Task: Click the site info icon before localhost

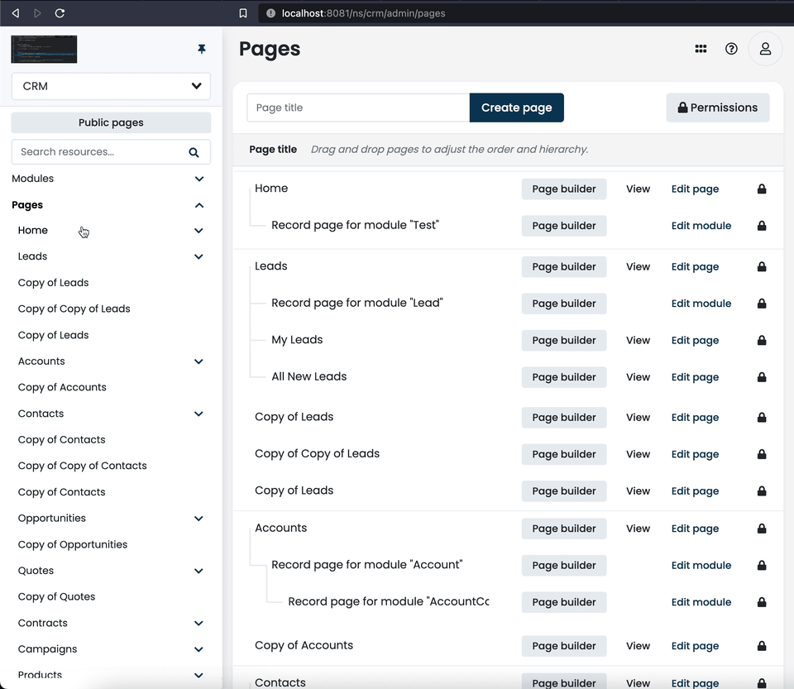Action: pyautogui.click(x=271, y=13)
